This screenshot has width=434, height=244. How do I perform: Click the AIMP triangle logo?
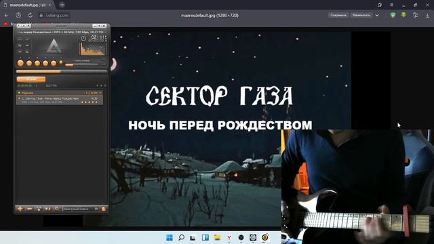coord(54,46)
